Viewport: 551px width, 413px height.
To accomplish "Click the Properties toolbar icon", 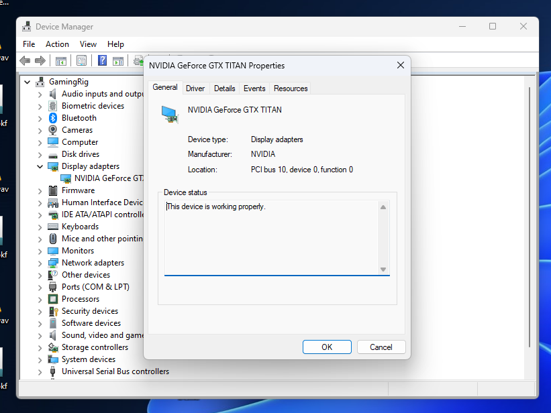I will tap(81, 61).
